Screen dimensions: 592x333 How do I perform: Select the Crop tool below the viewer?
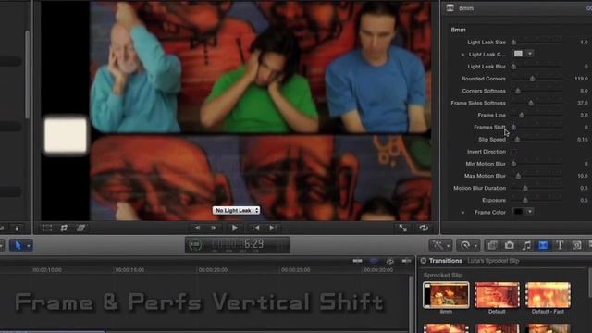coord(64,228)
